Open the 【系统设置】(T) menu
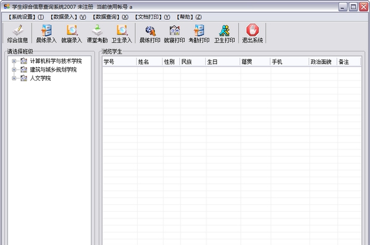The image size is (370, 245). tap(25, 17)
